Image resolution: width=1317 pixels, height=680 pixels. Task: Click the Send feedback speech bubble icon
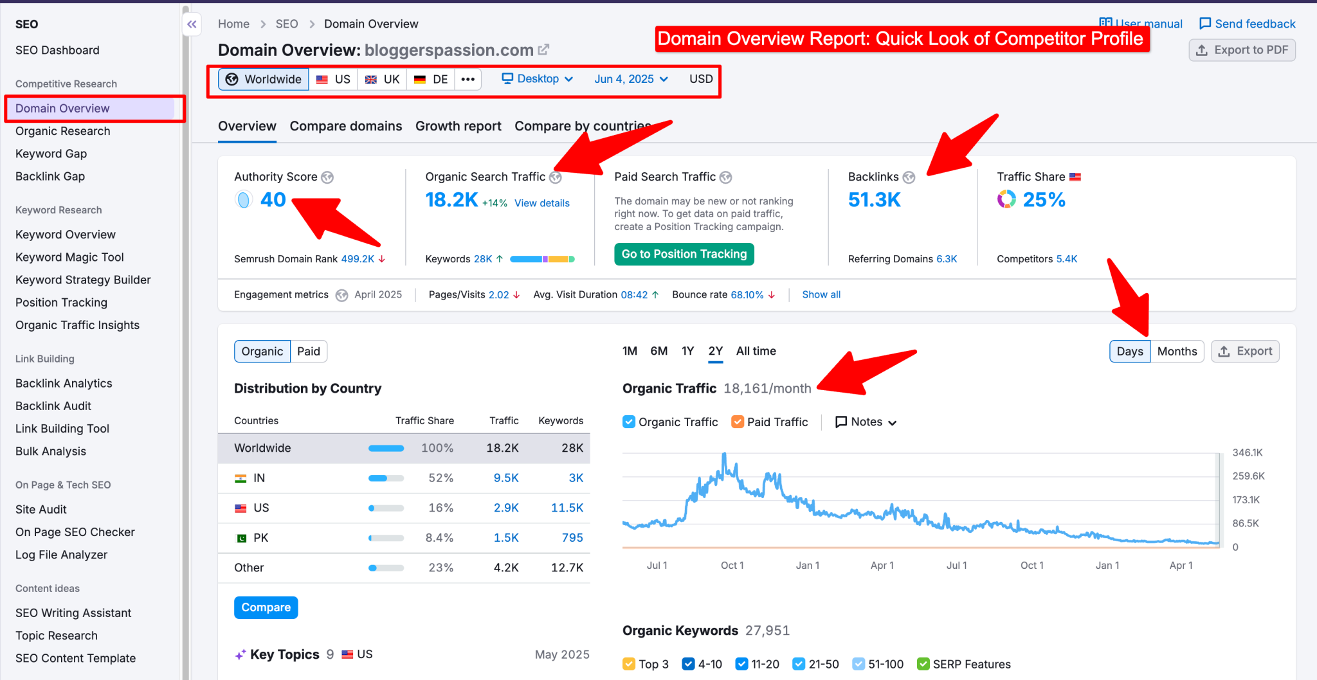1205,24
